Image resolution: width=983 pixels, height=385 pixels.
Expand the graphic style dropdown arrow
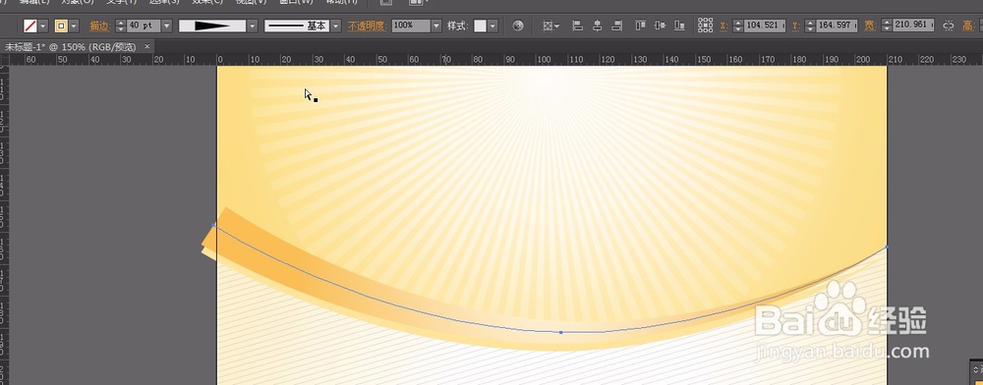pos(492,26)
